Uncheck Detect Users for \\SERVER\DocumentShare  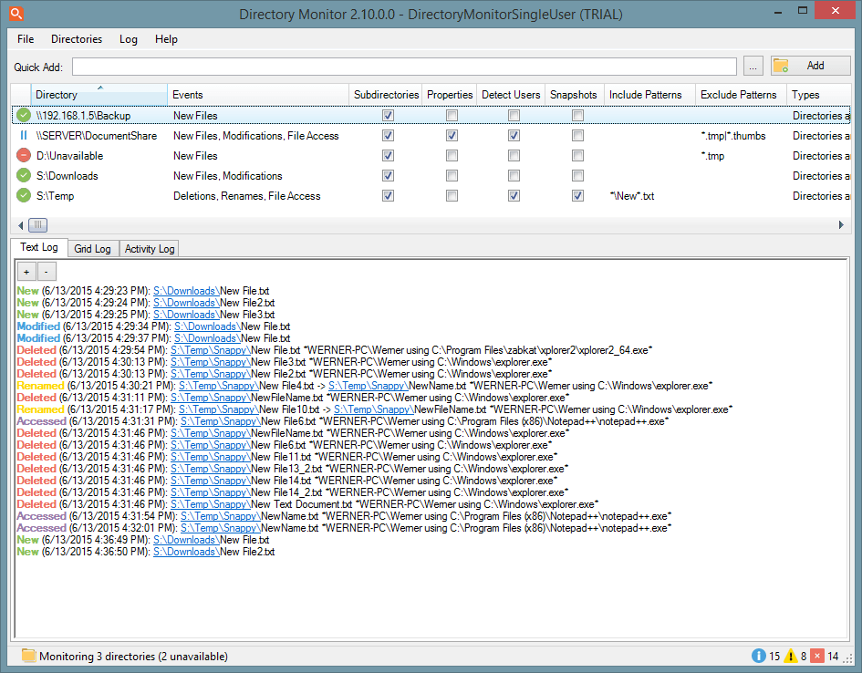pos(514,136)
